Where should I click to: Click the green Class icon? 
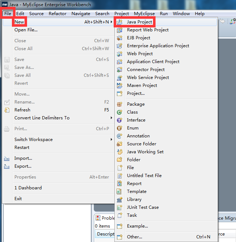[x=119, y=112]
